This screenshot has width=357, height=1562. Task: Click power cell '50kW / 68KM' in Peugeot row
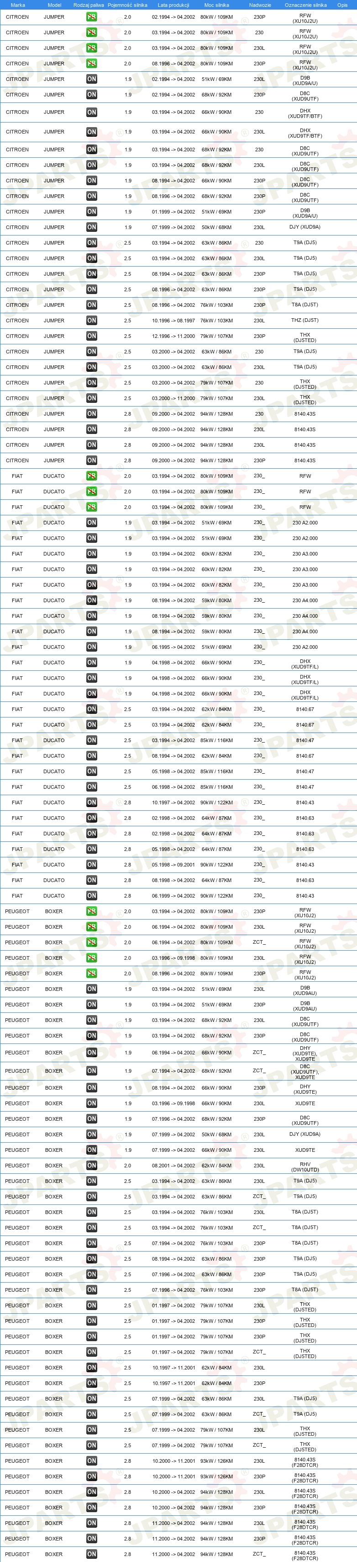click(217, 1134)
